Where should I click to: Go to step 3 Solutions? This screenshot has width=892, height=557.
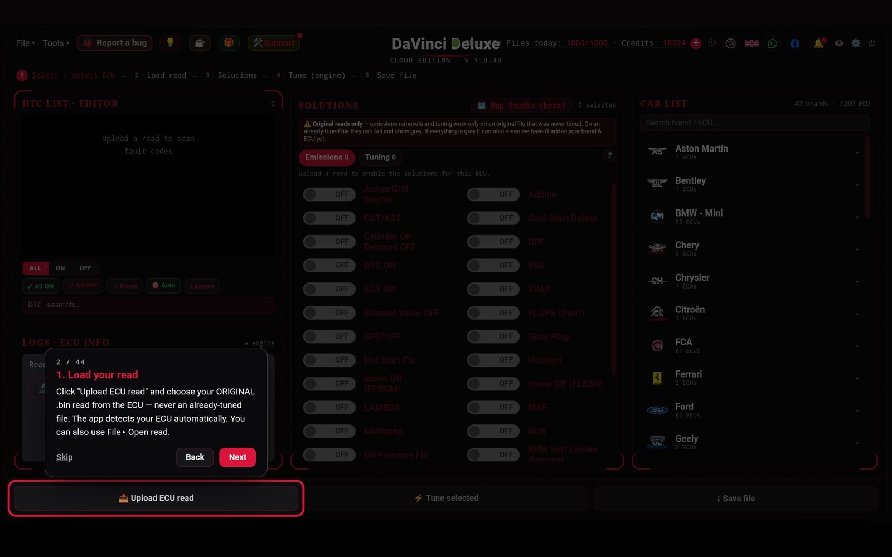pos(231,75)
